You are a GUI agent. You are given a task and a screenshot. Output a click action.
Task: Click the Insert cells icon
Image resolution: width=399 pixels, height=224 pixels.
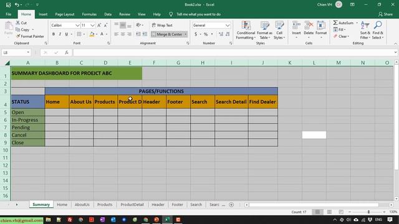click(x=296, y=26)
